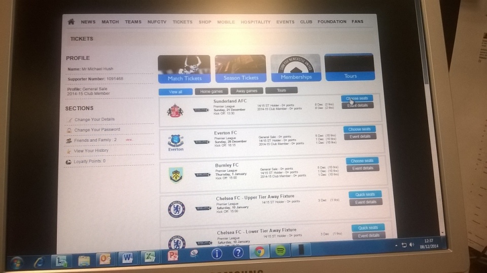
Task: Open the TEAMS menu
Action: click(x=133, y=22)
